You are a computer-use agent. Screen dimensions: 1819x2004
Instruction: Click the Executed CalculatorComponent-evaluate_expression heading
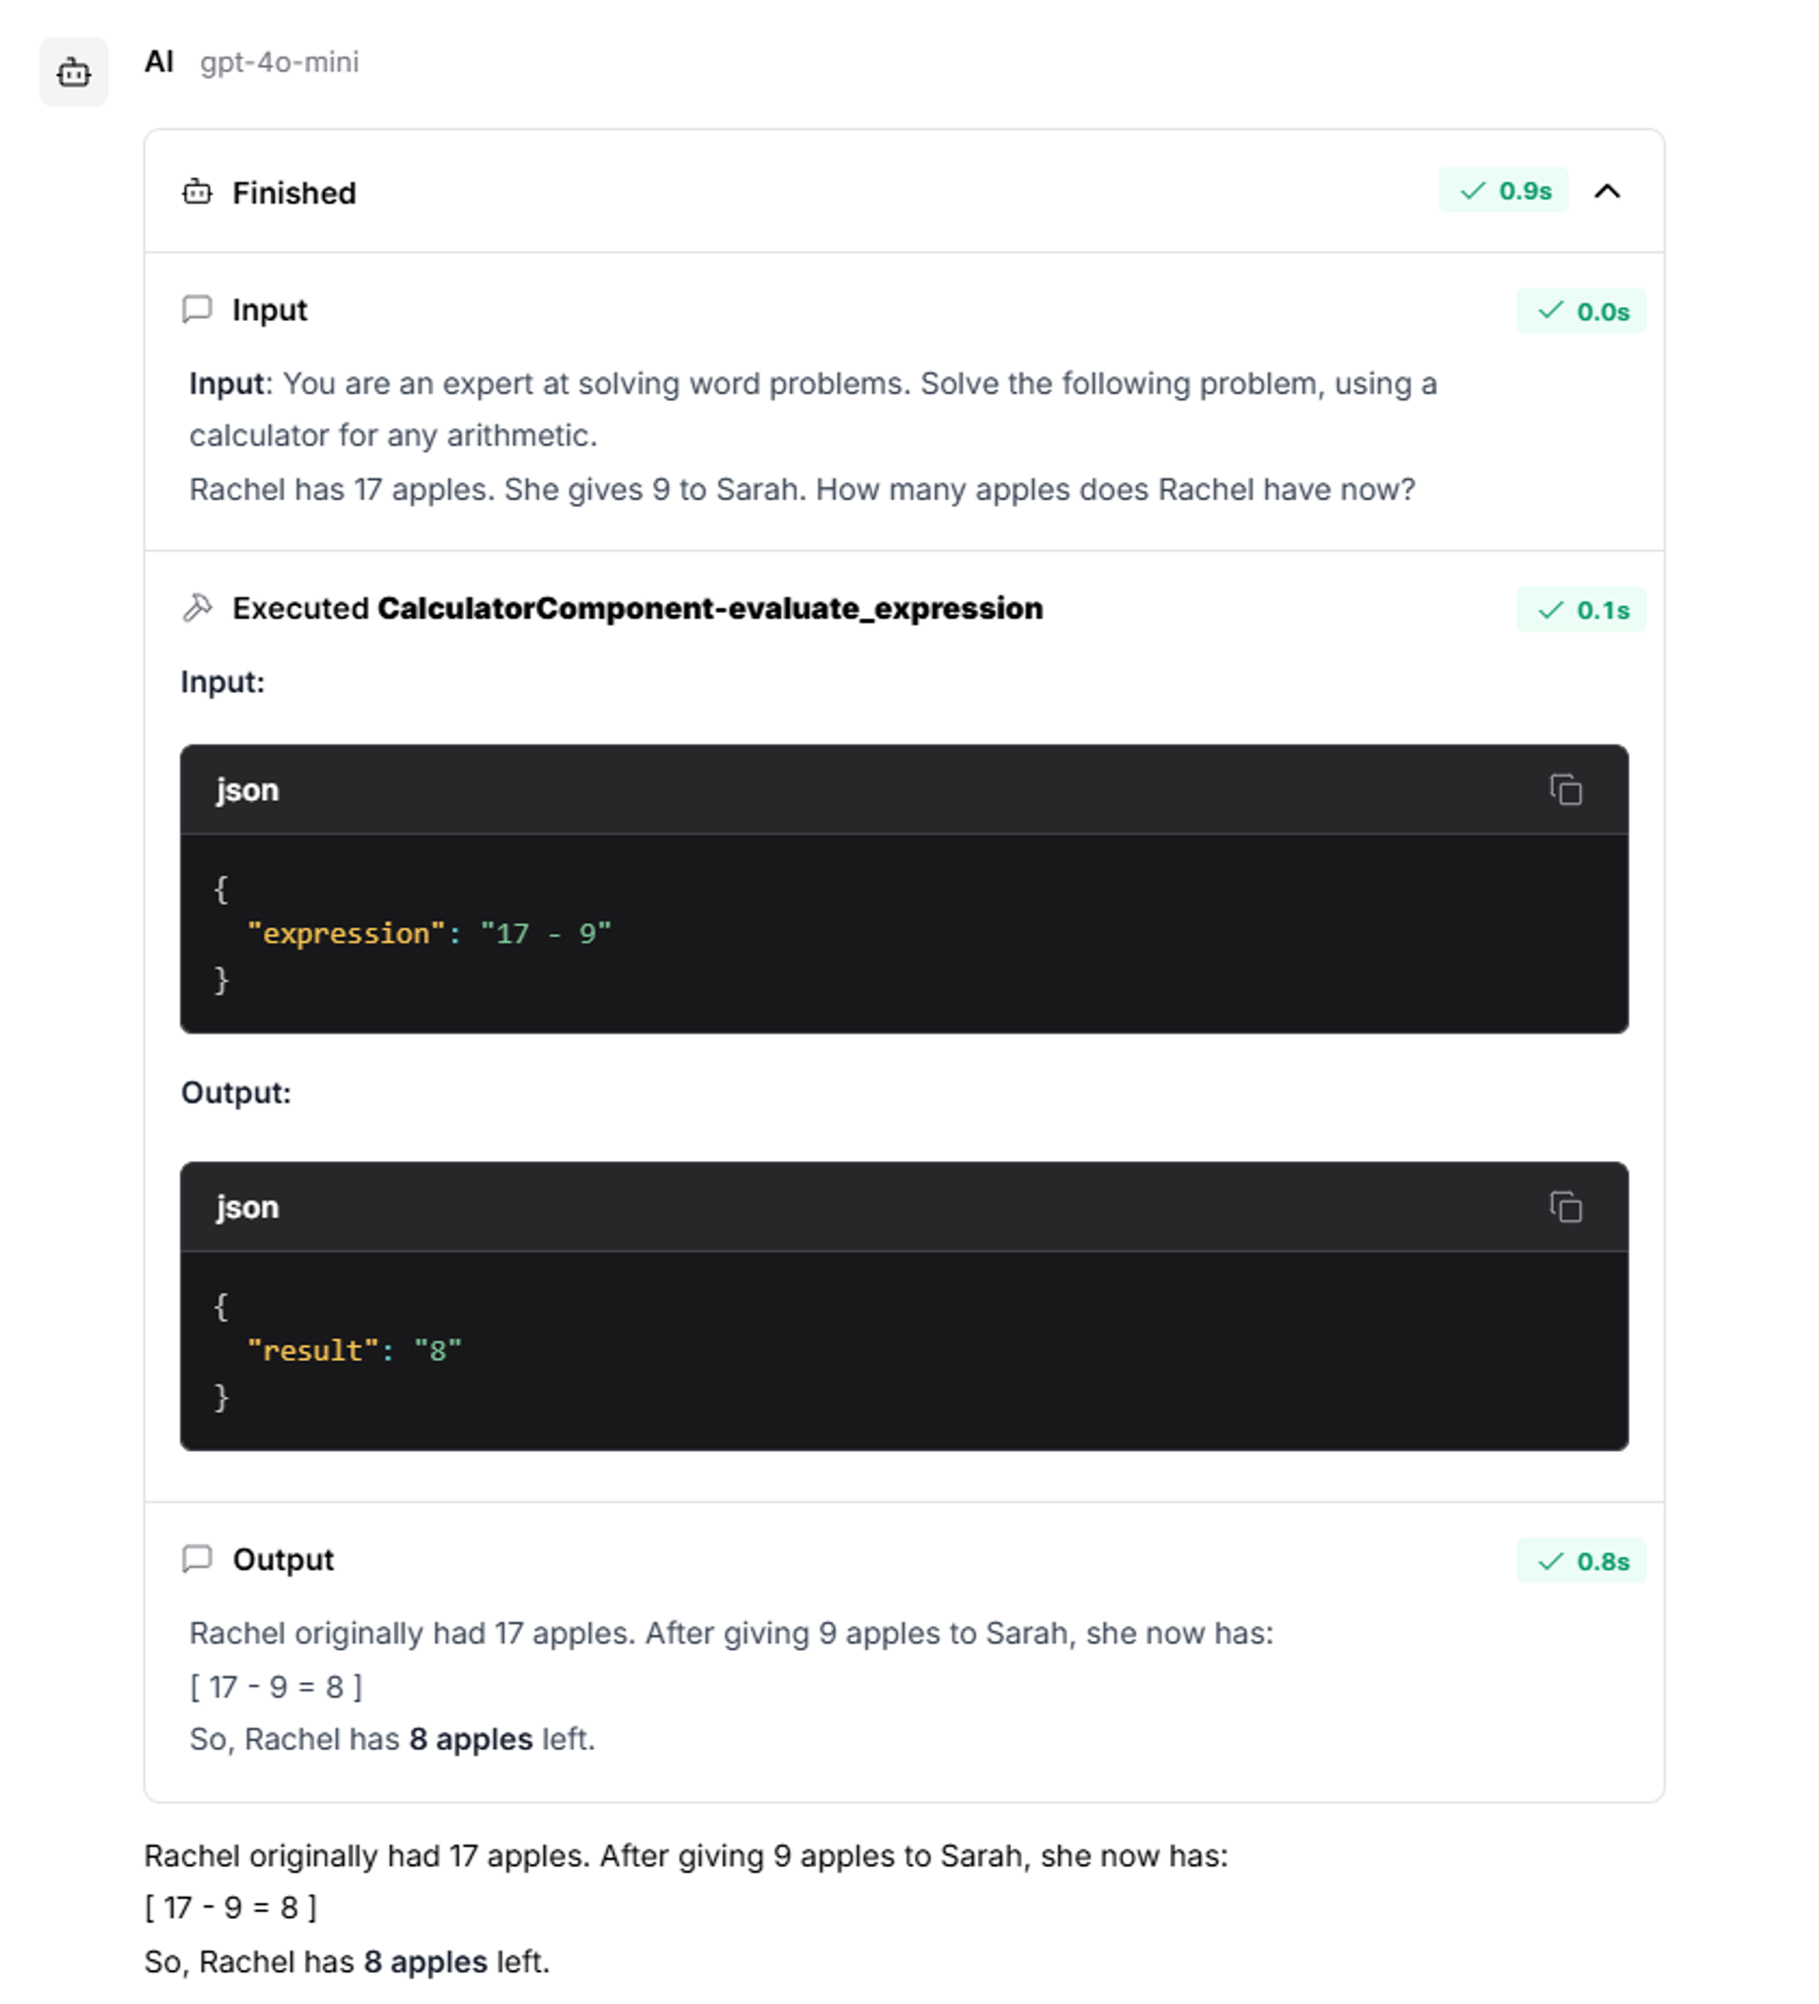(x=637, y=608)
